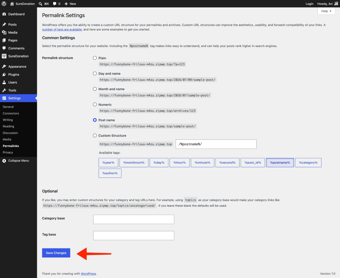This screenshot has width=340, height=278.
Task: Click the SureDonation home icon in admin bar
Action: click(12, 4)
